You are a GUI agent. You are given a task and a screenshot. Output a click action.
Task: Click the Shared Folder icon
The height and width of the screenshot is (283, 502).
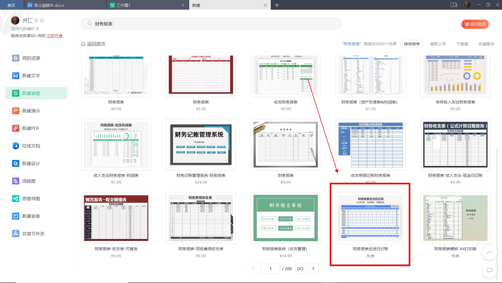(x=16, y=234)
